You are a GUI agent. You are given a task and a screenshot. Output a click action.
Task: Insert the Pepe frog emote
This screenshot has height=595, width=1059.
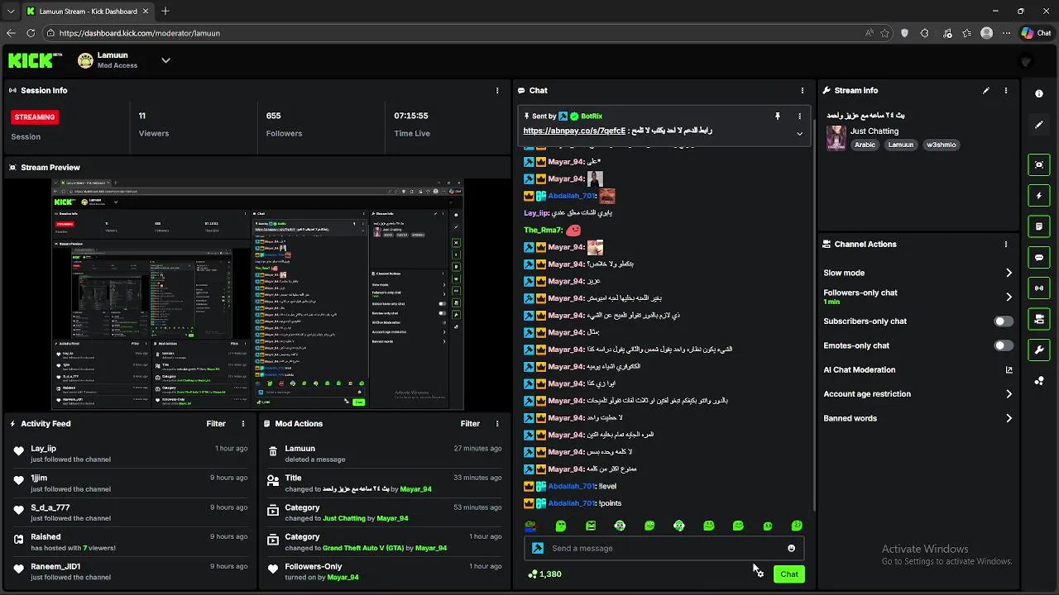530,526
